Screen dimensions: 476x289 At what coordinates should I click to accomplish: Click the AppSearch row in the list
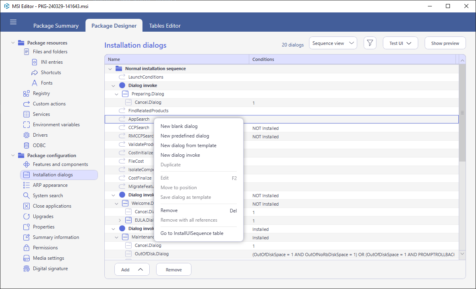(281, 119)
